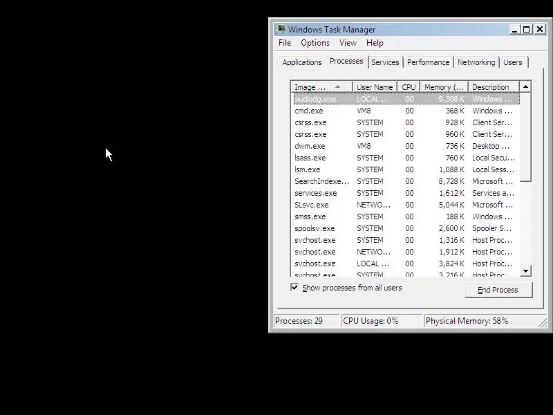This screenshot has height=415, width=553.
Task: Switch to the Services tab
Action: (x=385, y=62)
